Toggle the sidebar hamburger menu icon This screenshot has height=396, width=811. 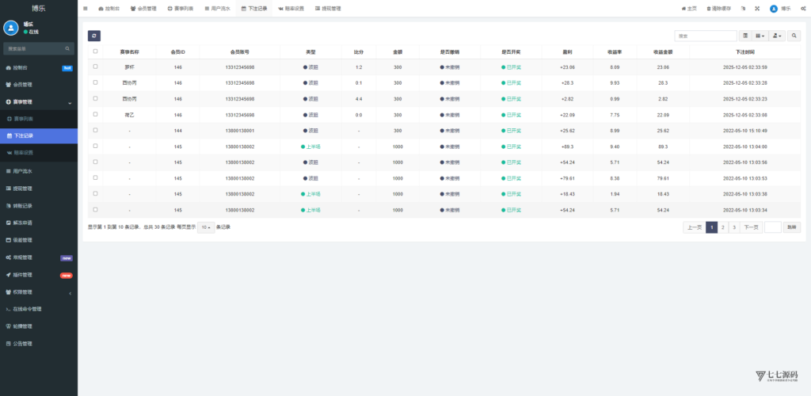pyautogui.click(x=86, y=8)
